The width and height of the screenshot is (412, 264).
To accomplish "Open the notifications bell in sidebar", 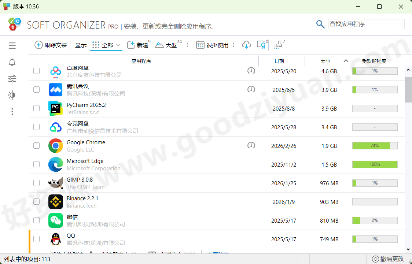I will (12, 62).
